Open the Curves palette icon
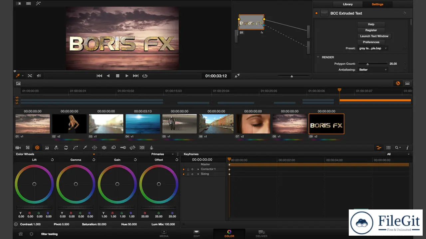The height and width of the screenshot is (239, 426). pyautogui.click(x=76, y=147)
